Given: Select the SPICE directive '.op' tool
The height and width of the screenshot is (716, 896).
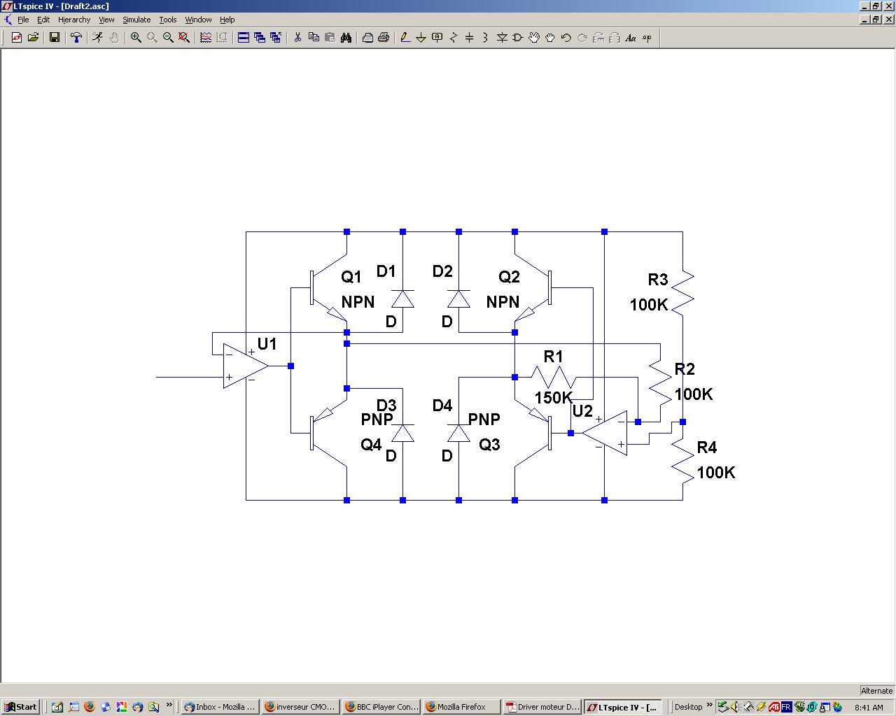Looking at the screenshot, I should (x=647, y=38).
